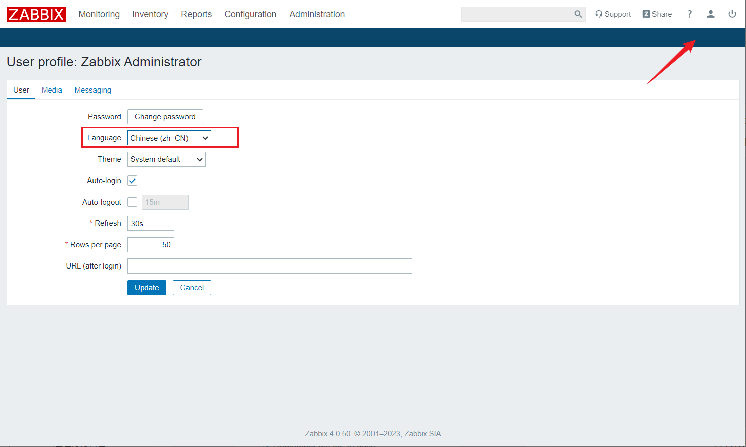Click the Language label

click(x=104, y=138)
